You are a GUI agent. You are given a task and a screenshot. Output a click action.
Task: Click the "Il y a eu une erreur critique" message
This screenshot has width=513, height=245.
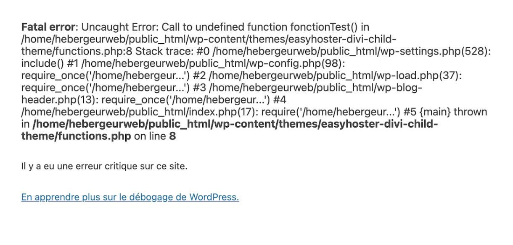(x=104, y=166)
